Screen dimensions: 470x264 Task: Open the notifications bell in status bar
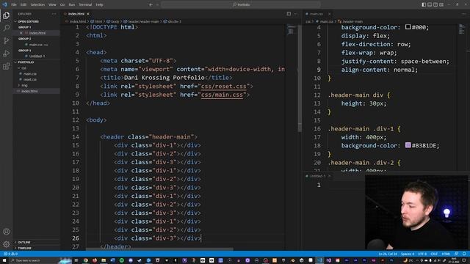[464, 254]
